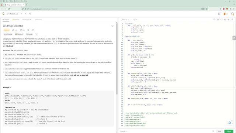Viewport: 236px width, 133px height.
Task: Click the icon left of Run
Action: click(x=213, y=132)
